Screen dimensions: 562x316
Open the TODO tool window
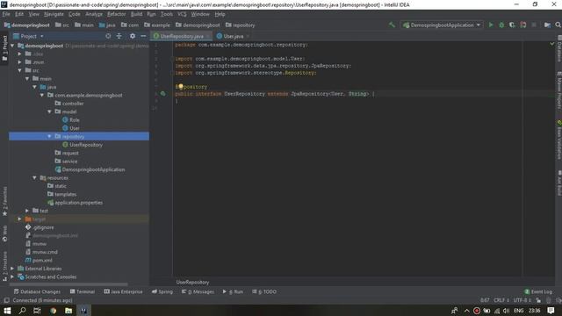coord(264,291)
